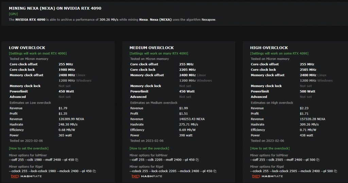The image size is (348, 183).
Task: Select the HIGH OVERCLOCK heading
Action: coord(269,47)
